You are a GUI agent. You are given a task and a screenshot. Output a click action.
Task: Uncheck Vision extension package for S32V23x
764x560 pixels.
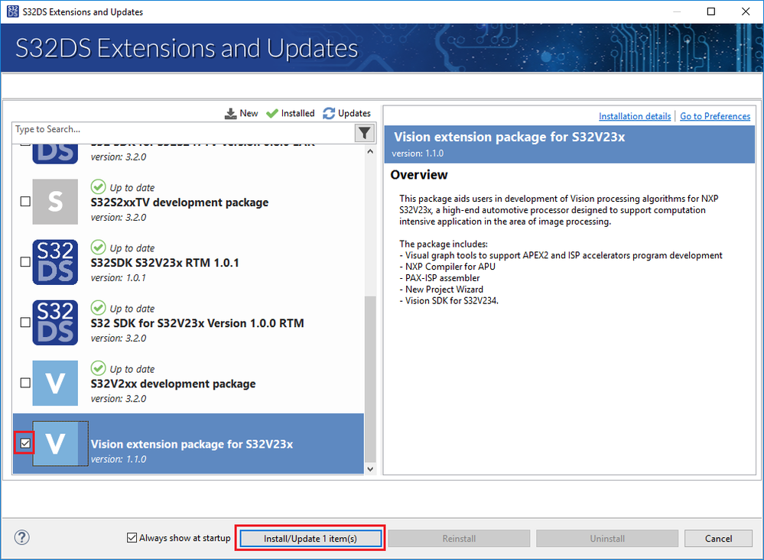25,444
